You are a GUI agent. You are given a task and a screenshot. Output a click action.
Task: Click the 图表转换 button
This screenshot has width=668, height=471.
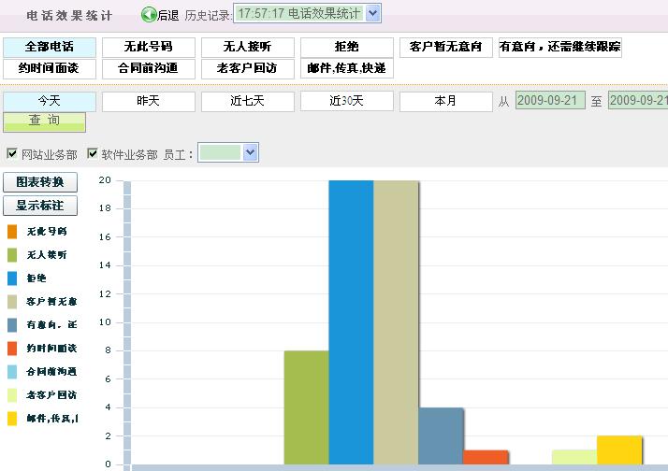click(40, 182)
